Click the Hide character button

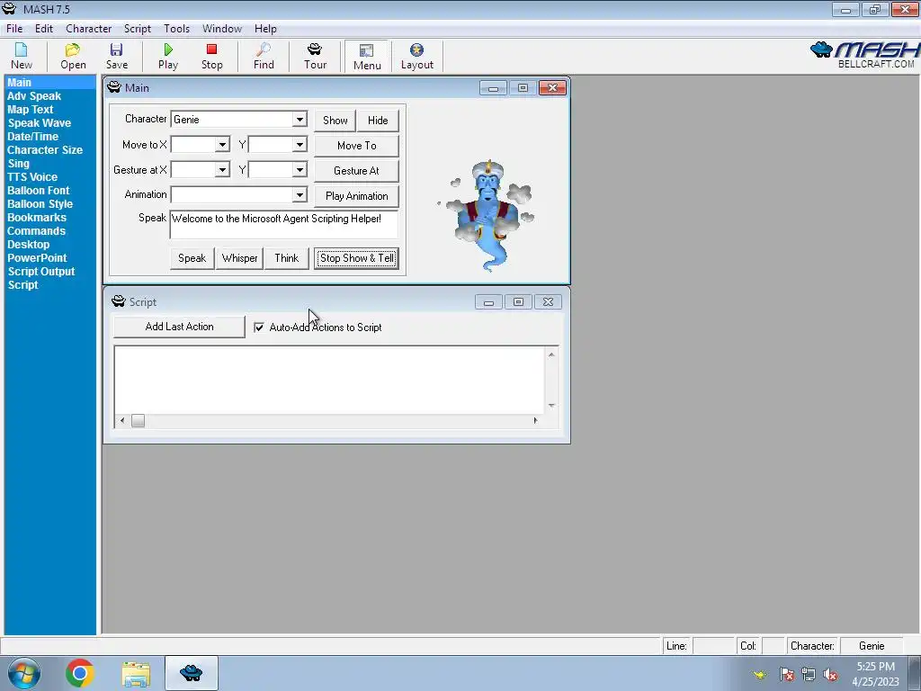pos(378,120)
